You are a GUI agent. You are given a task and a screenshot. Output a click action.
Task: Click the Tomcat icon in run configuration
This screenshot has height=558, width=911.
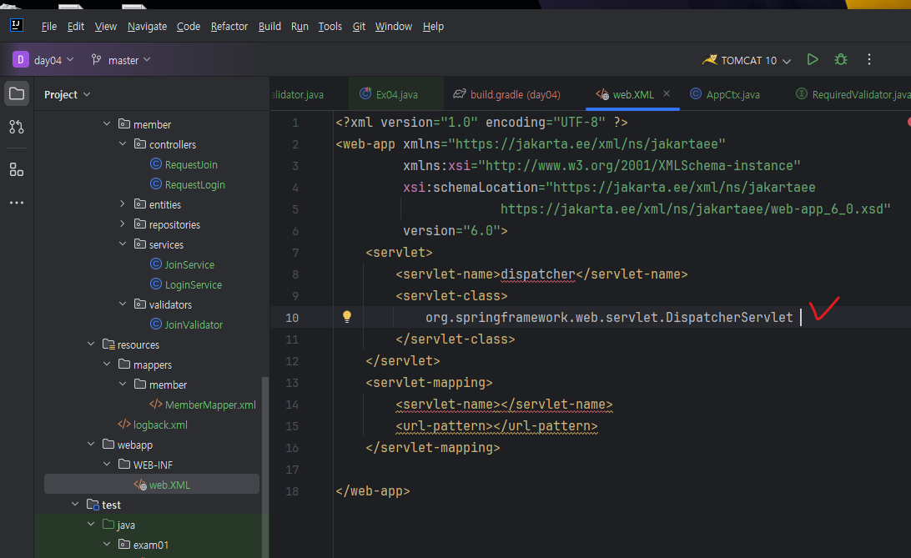click(x=709, y=59)
